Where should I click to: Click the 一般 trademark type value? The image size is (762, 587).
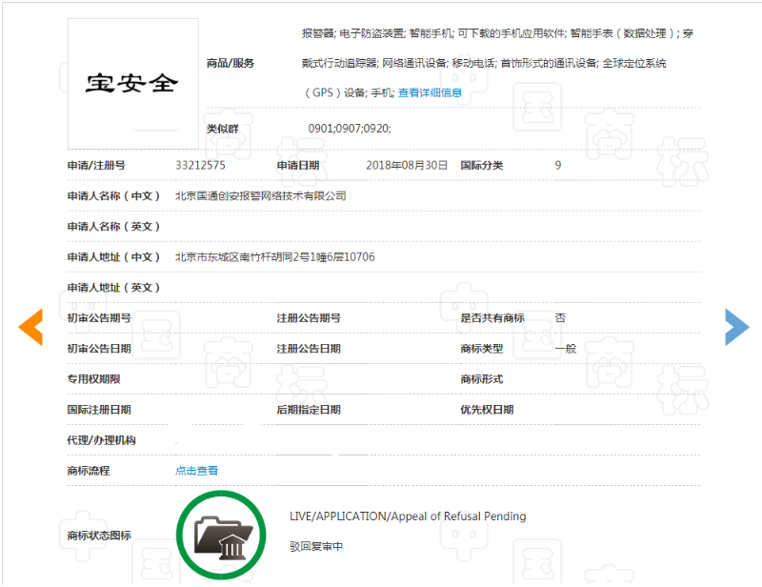pyautogui.click(x=566, y=349)
